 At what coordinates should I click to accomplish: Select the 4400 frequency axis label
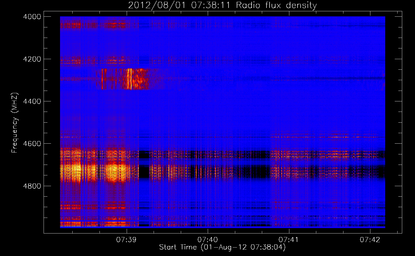pyautogui.click(x=32, y=101)
